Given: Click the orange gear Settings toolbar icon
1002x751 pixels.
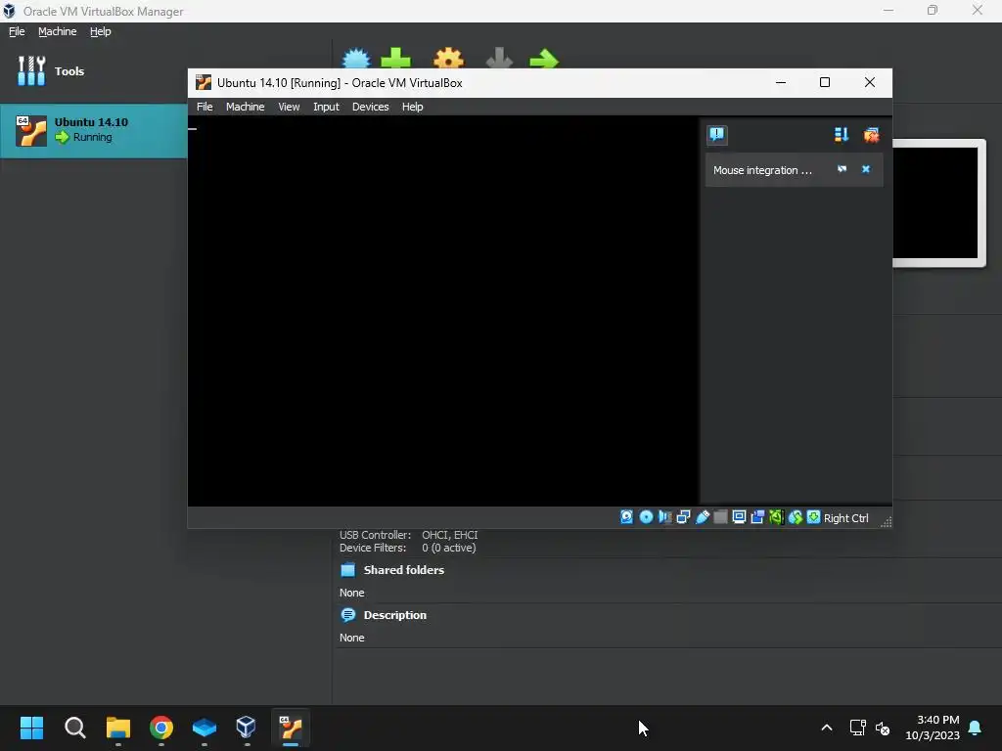Looking at the screenshot, I should 448,58.
